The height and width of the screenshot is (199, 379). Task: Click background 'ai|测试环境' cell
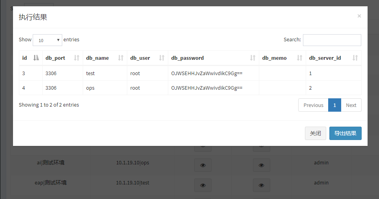(x=50, y=162)
